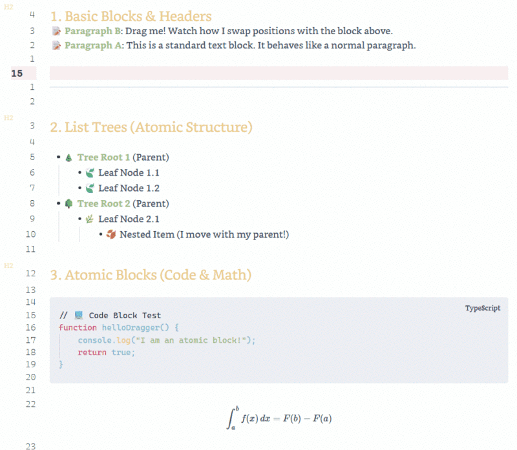Click the integral math formula block

[278, 418]
